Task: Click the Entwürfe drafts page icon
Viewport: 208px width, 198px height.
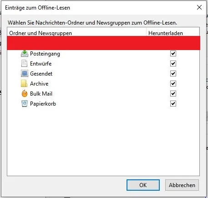Action: click(24, 63)
